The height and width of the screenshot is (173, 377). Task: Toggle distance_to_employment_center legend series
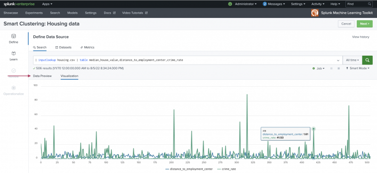tap(189, 169)
